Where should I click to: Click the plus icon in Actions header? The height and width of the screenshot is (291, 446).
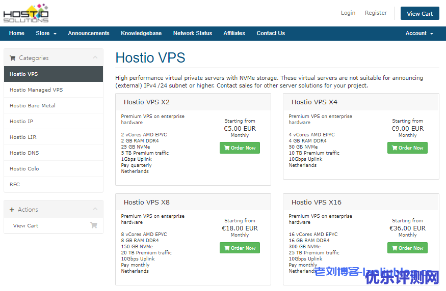(12, 210)
